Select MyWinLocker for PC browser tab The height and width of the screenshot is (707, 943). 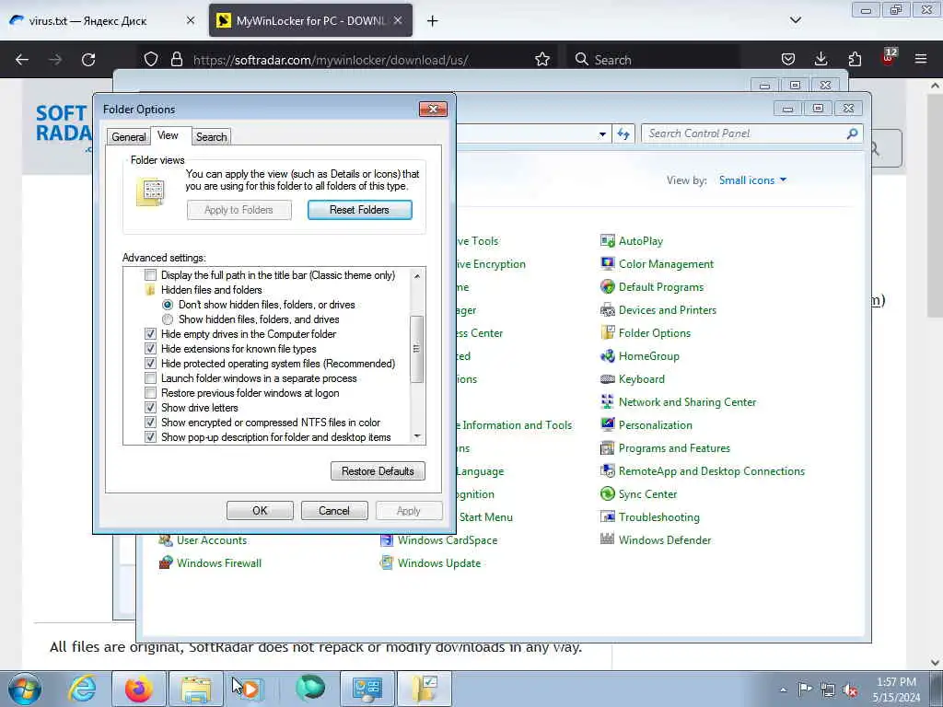point(301,20)
